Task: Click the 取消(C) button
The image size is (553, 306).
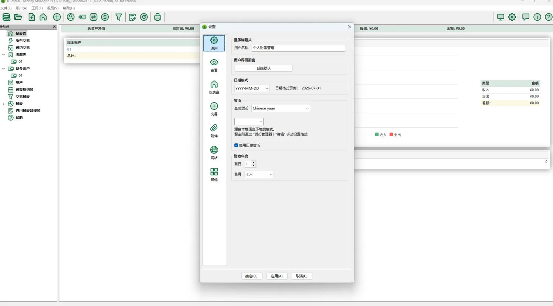Action: (302, 276)
